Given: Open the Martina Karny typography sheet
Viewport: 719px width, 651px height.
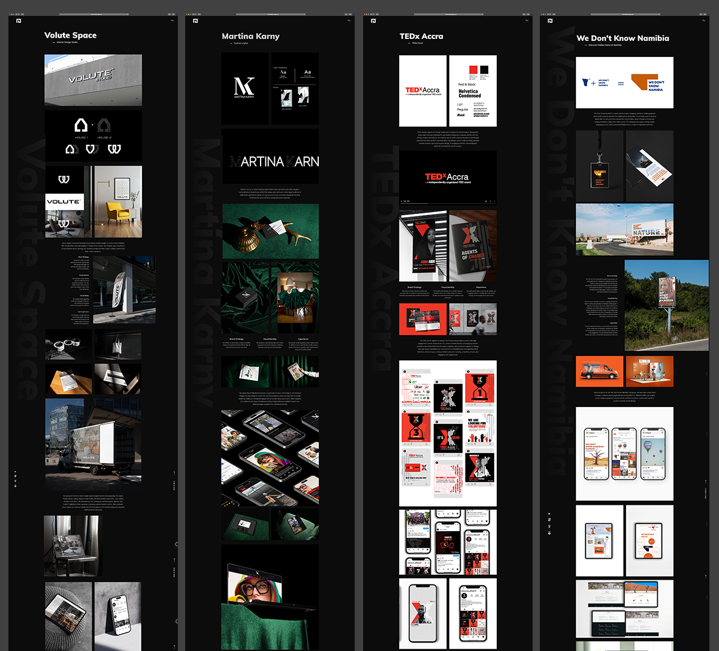Looking at the screenshot, I should (x=295, y=89).
